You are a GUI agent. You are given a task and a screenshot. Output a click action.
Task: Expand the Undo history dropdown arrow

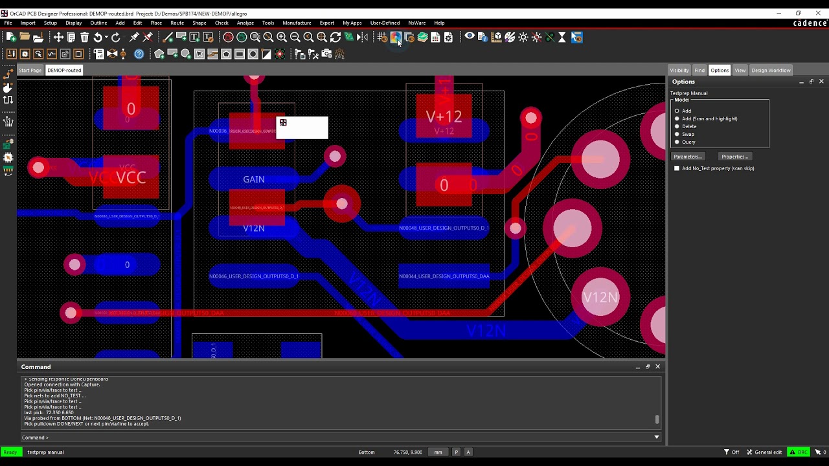[106, 37]
